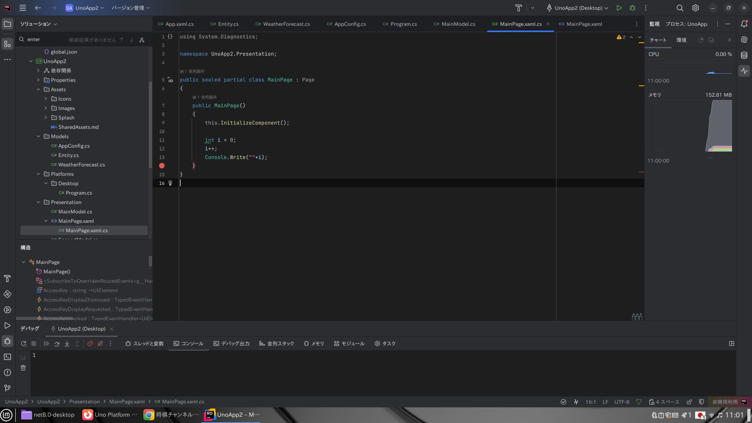Click the project tree vertical scrollbar
Viewport: 752px width, 423px height.
(150, 125)
